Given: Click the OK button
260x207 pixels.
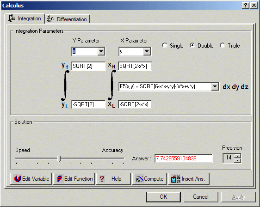Looking at the screenshot, I should point(163,197).
